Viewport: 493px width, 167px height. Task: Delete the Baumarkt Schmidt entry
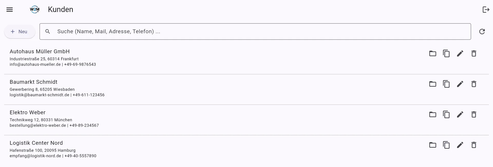click(x=474, y=84)
